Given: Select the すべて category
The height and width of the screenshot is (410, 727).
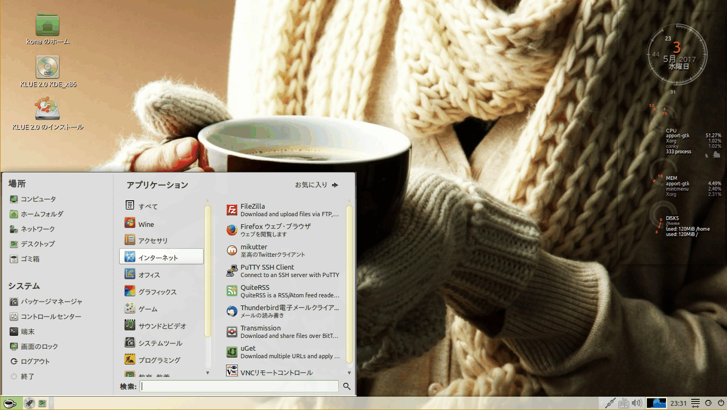Looking at the screenshot, I should 162,206.
